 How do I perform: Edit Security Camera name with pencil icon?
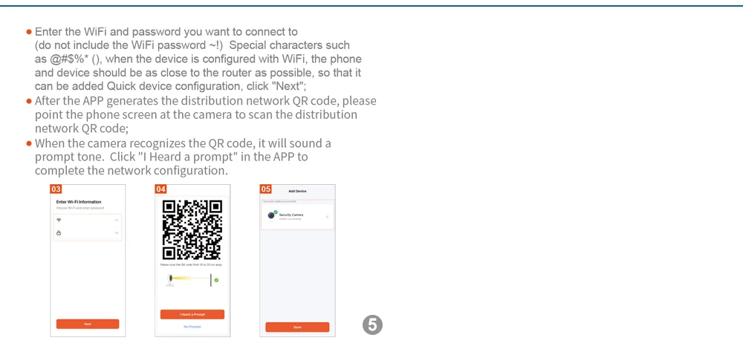click(x=327, y=217)
